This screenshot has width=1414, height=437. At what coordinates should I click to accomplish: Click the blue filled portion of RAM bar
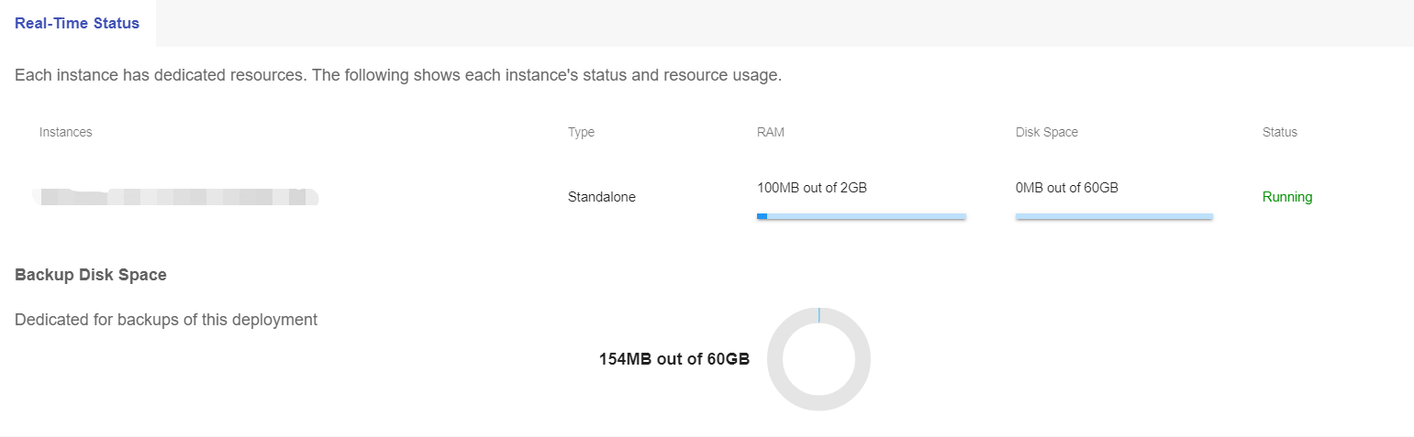coord(762,216)
